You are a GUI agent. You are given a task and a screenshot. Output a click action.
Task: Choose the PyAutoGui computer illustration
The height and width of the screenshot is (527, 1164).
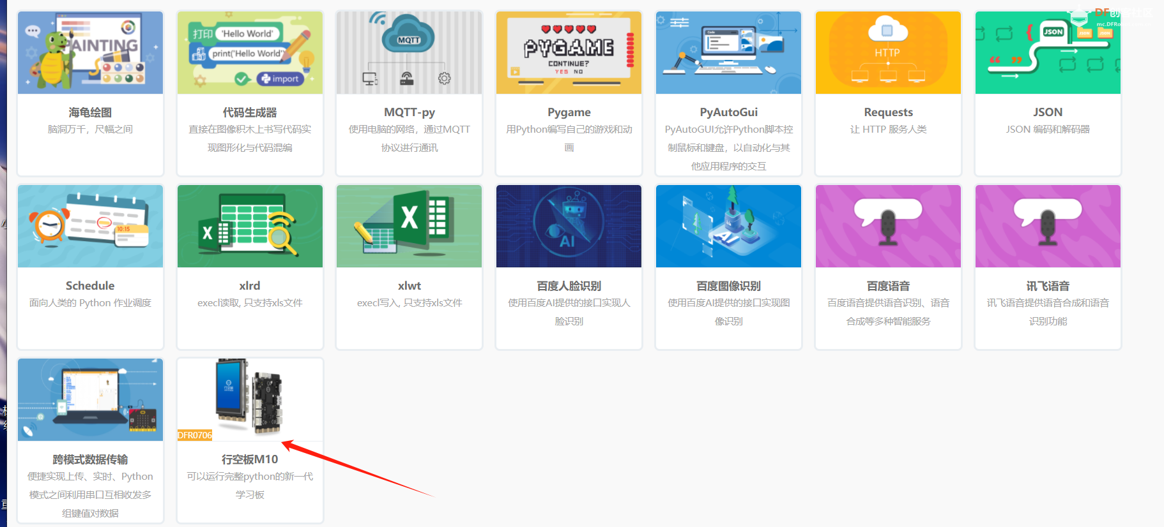click(728, 52)
